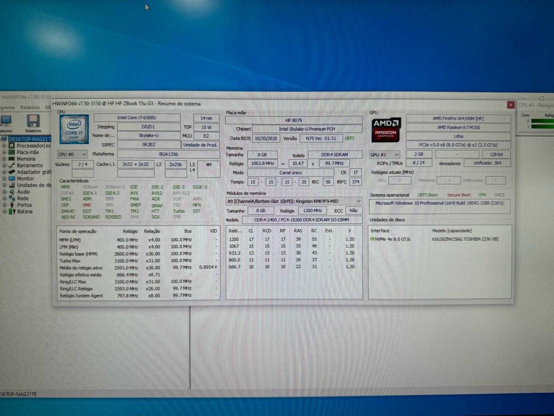Expand the Rede tree node
This screenshot has height=416, width=554.
pos(4,199)
